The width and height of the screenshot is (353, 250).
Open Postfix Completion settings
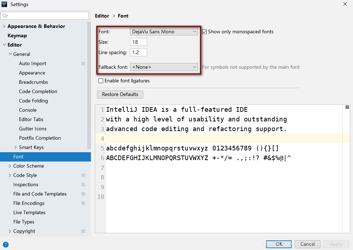40,138
